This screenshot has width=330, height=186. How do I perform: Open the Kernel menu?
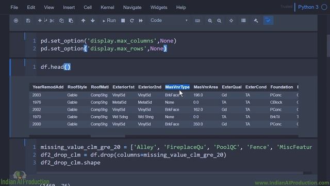tap(107, 7)
